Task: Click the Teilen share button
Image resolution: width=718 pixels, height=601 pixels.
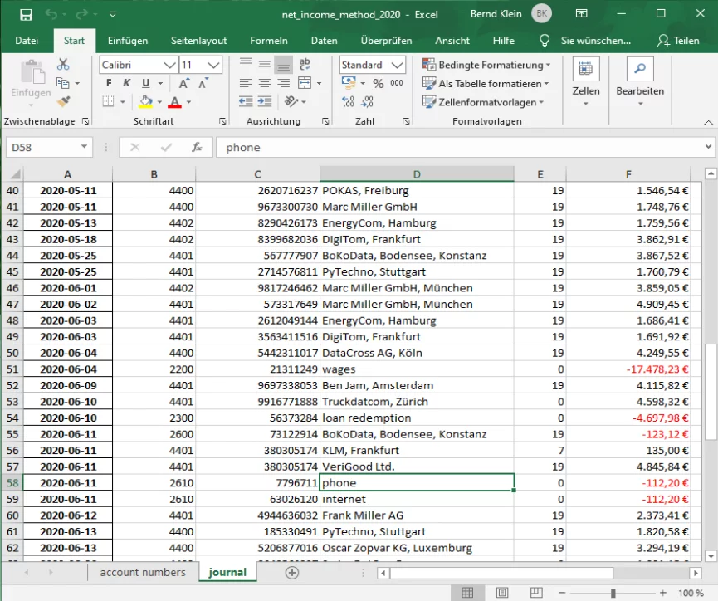Action: [x=678, y=40]
